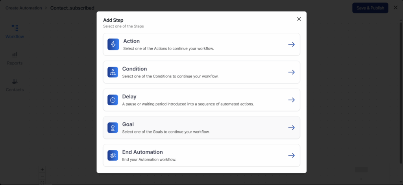Click the Goal trophy icon

[113, 128]
